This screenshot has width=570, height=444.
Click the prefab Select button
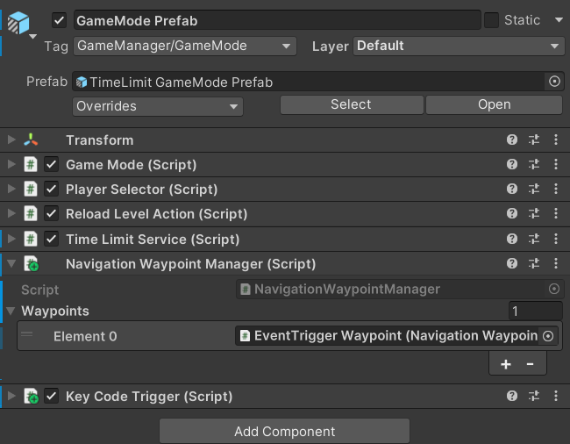click(352, 104)
